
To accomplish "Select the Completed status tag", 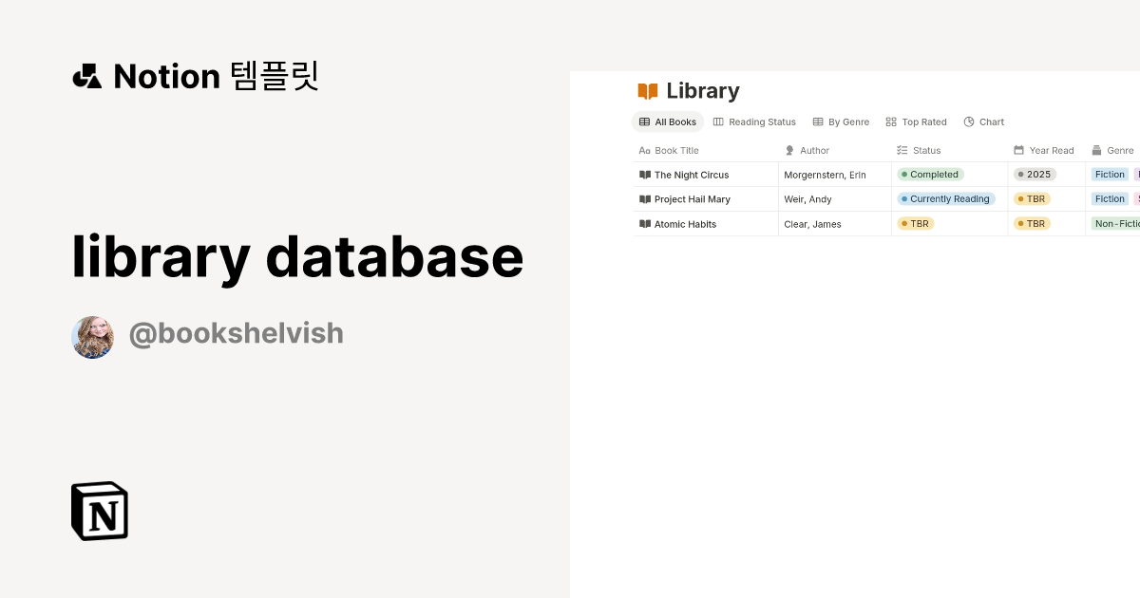I will click(x=929, y=175).
